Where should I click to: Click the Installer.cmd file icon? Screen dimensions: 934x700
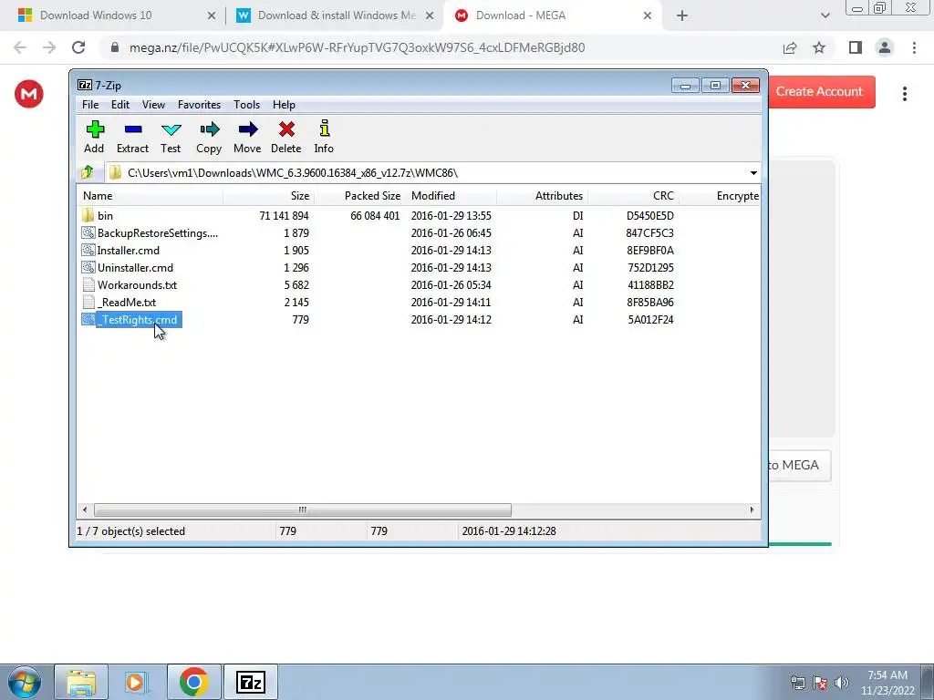click(88, 250)
